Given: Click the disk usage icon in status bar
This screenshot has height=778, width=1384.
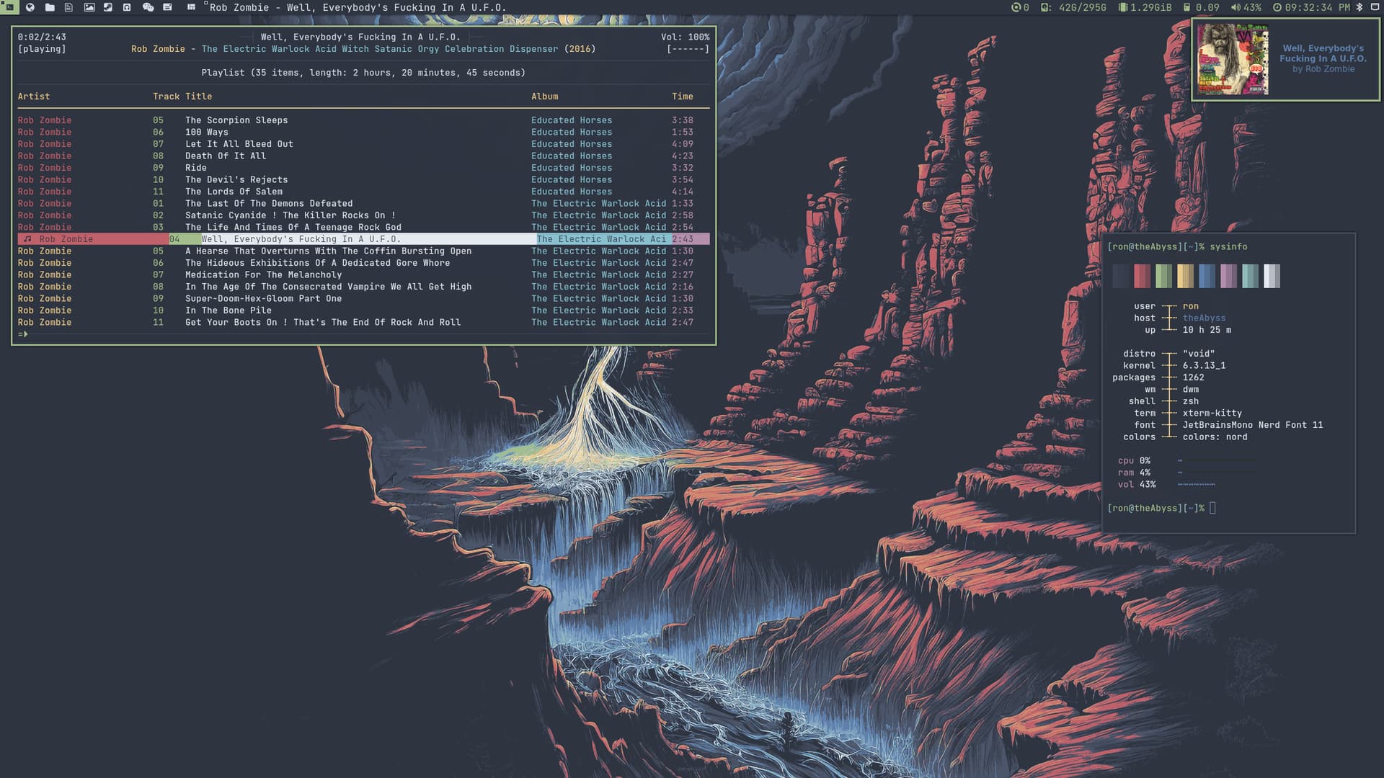Looking at the screenshot, I should point(1045,7).
